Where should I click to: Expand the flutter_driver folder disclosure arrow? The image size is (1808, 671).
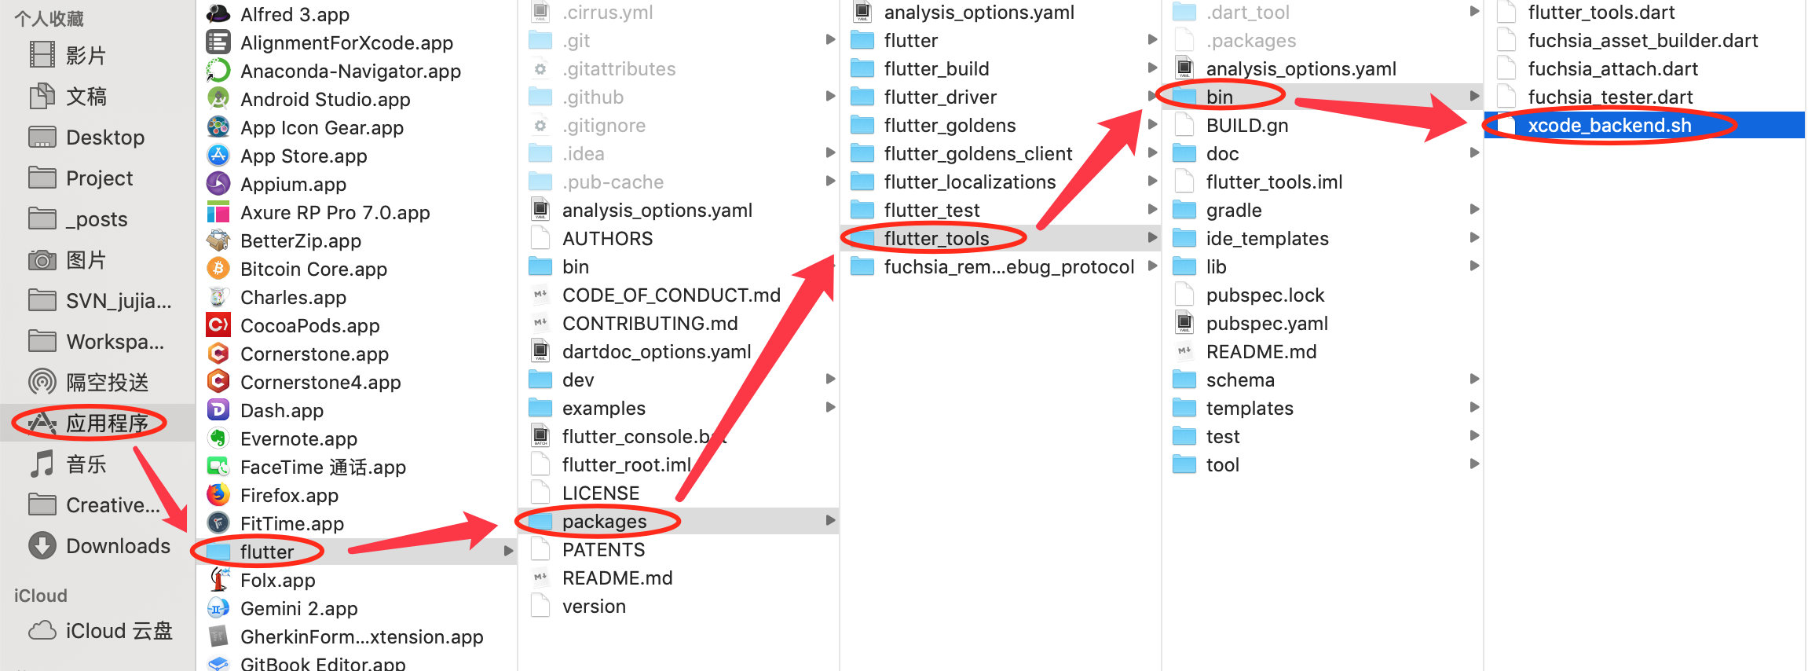[x=1152, y=96]
